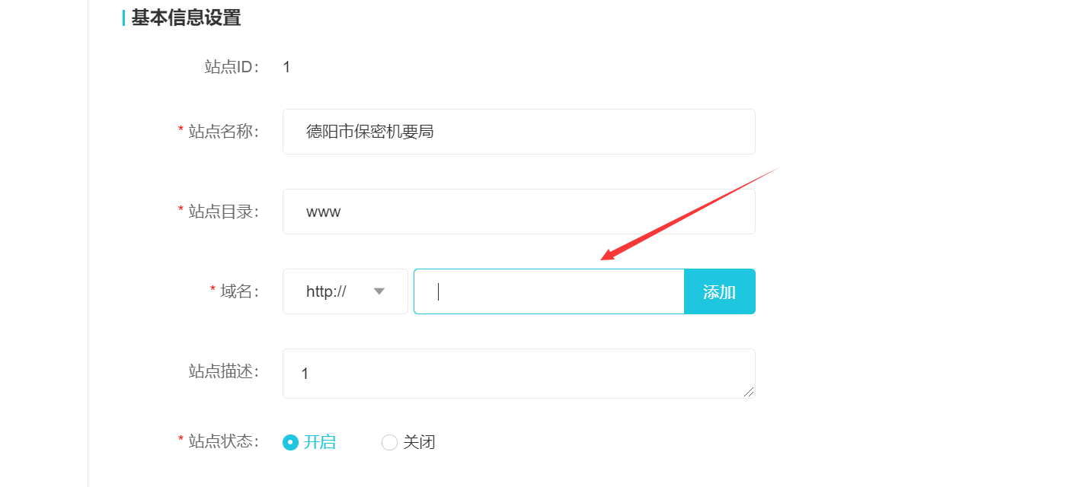
Task: Click the 站点描述 field label
Action: (224, 371)
